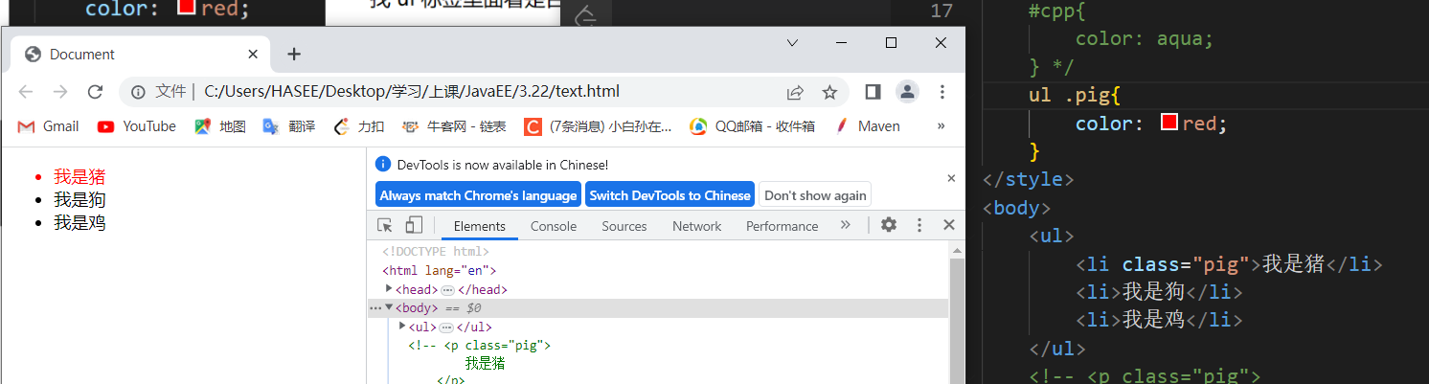Image resolution: width=1429 pixels, height=384 pixels.
Task: Click Switch DevTools to Chinese button
Action: tap(669, 194)
